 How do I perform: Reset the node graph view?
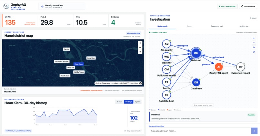tap(254, 48)
